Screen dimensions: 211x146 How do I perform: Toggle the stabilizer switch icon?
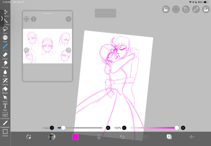pos(166,9)
